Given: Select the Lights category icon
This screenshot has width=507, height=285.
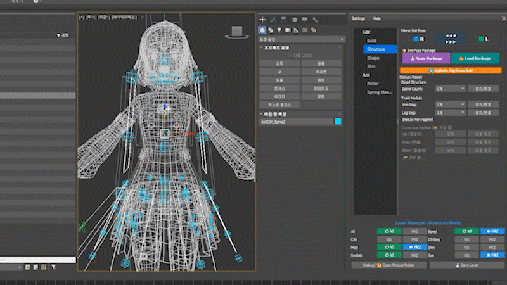Looking at the screenshot, I should click(279, 30).
